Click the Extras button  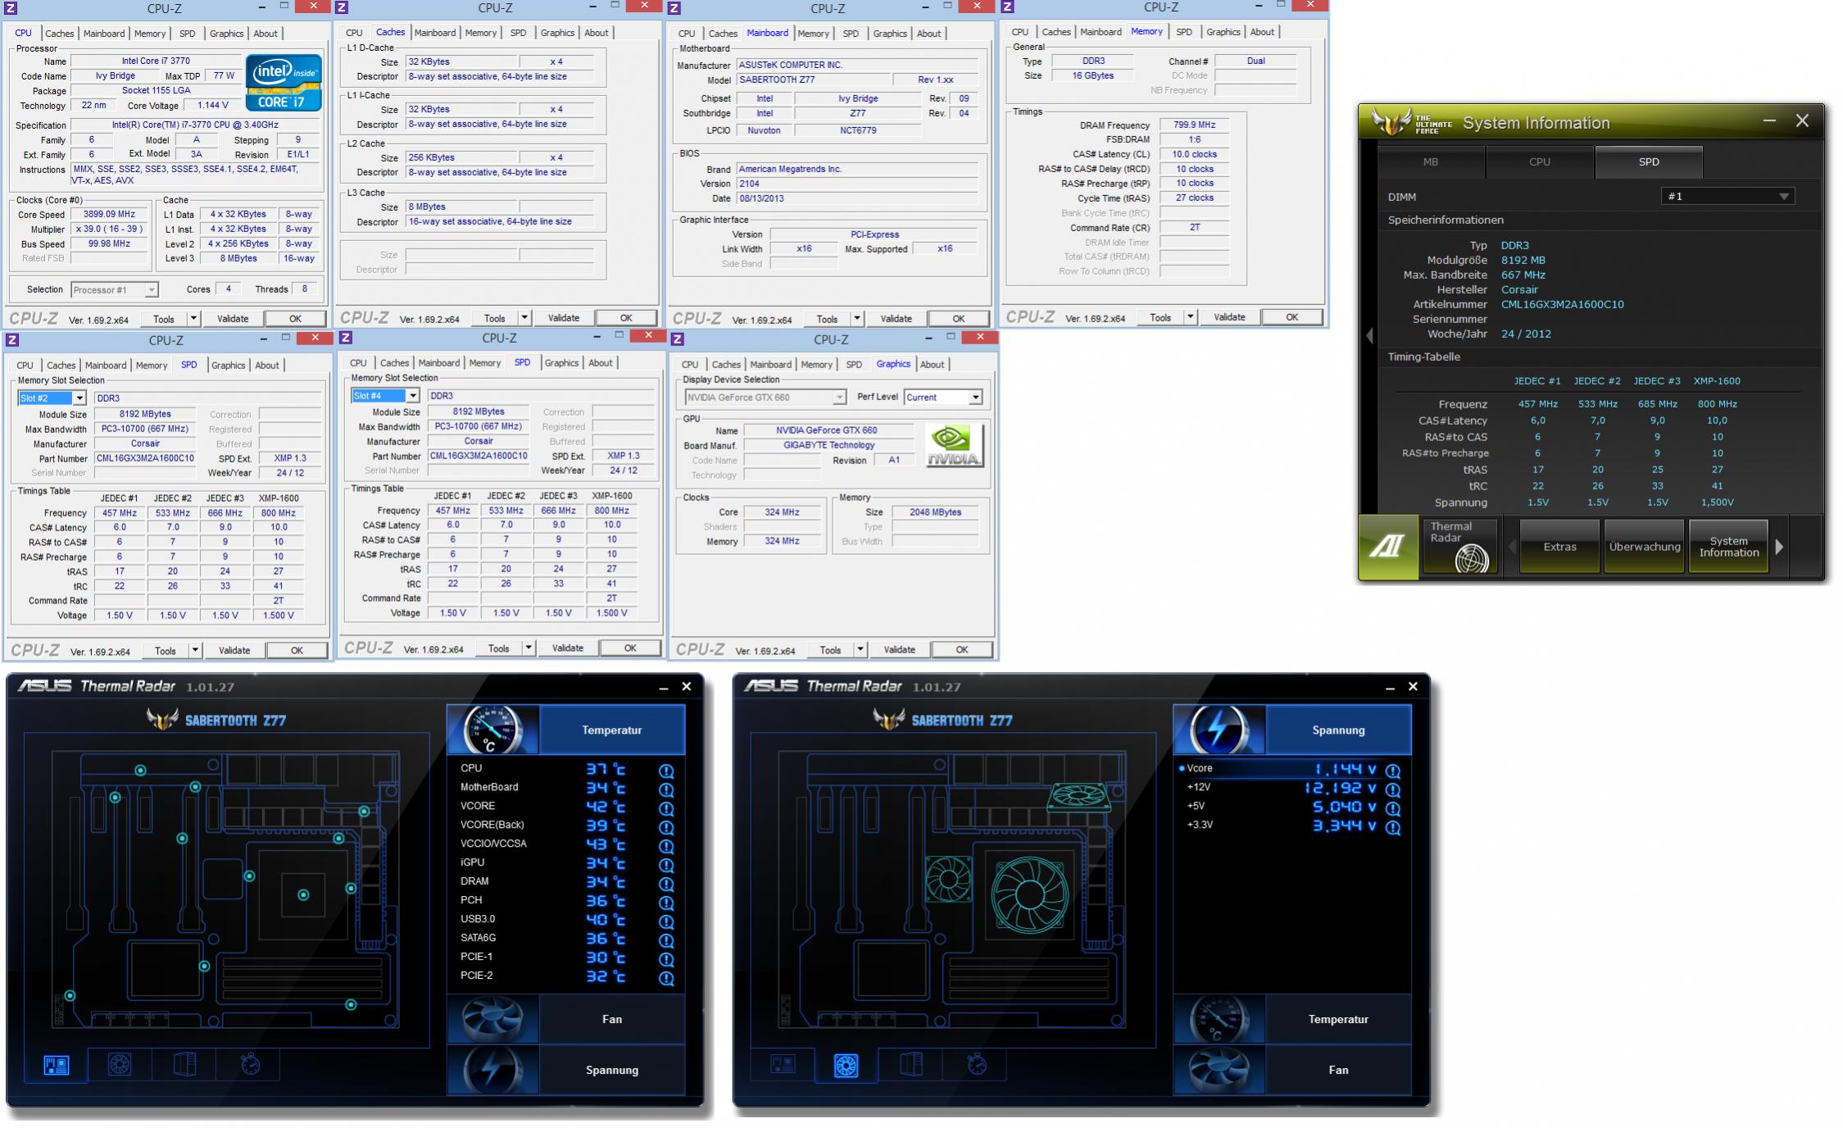pos(1559,547)
